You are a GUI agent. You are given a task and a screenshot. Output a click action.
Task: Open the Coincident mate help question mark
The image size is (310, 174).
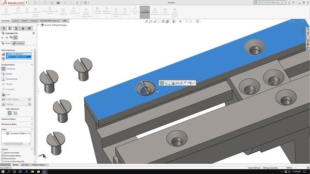click(x=33, y=33)
